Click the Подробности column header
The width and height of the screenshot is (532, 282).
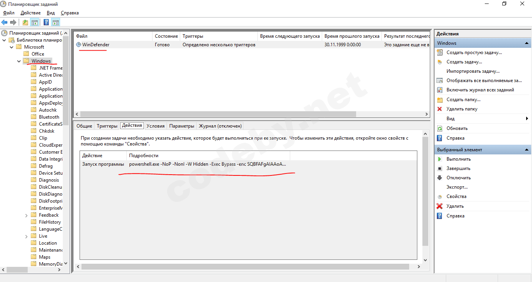point(208,156)
